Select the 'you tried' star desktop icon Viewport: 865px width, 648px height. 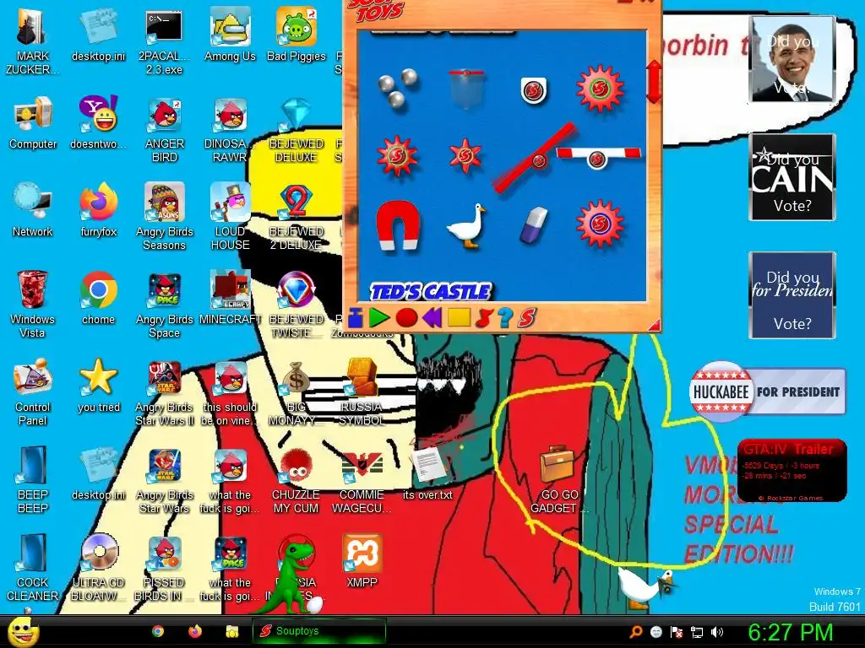click(x=98, y=385)
